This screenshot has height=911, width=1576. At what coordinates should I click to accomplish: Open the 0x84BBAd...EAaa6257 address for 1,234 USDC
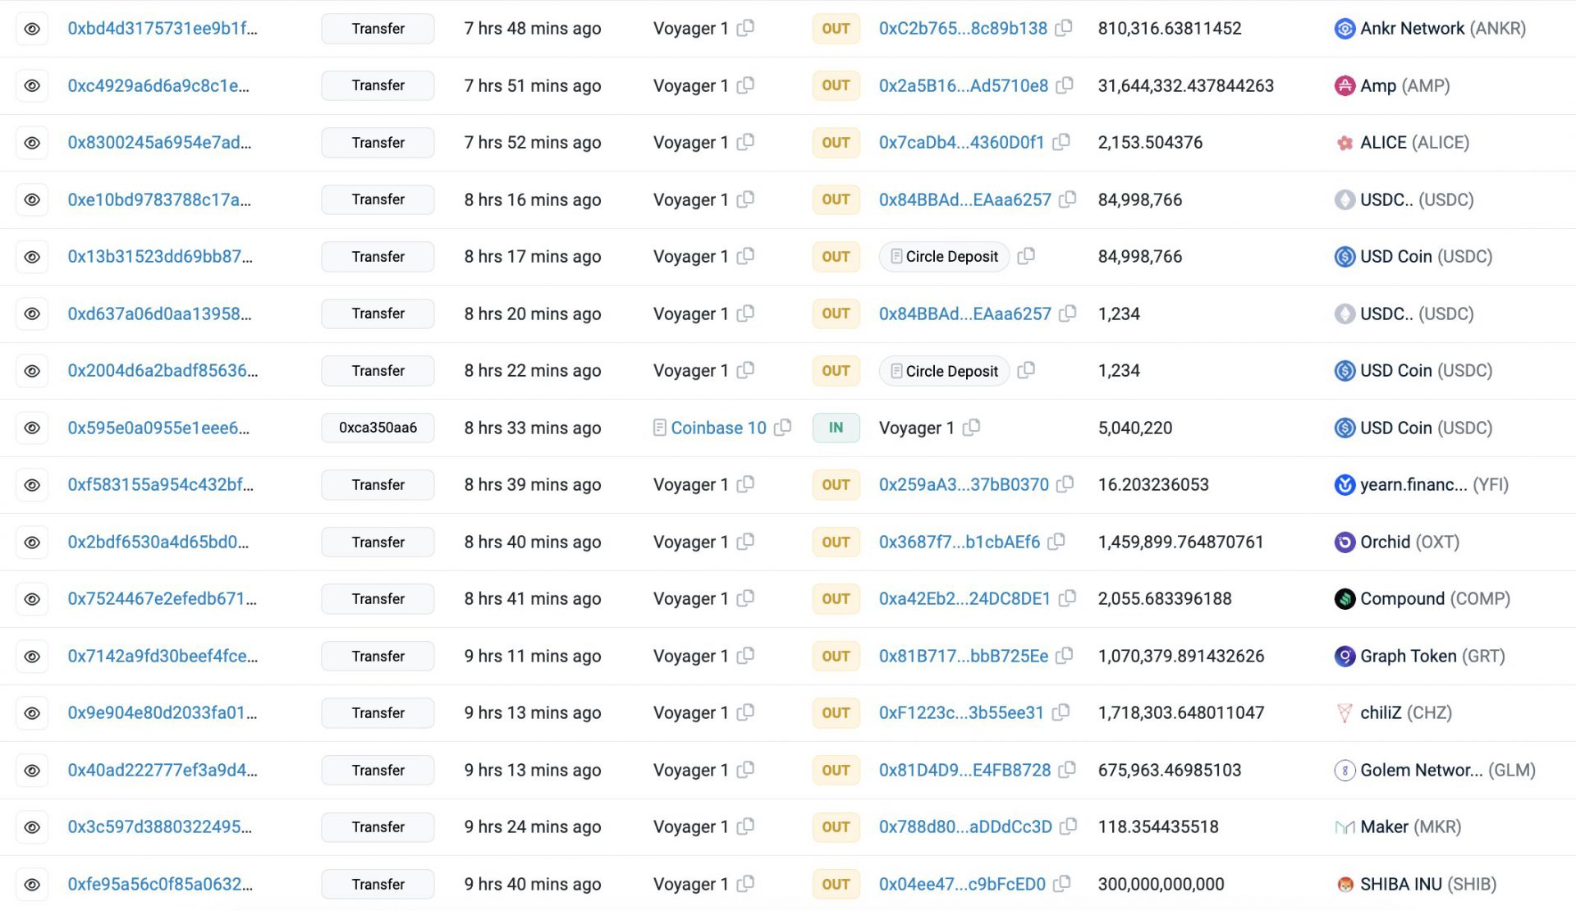(x=964, y=314)
